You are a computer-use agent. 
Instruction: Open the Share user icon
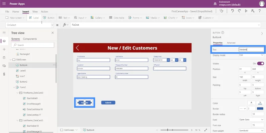click(x=253, y=11)
